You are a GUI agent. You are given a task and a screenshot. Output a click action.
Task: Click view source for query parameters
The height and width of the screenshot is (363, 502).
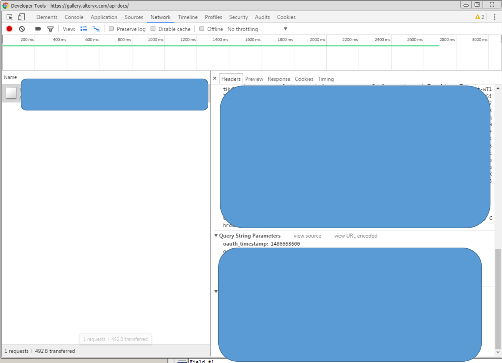click(x=307, y=236)
